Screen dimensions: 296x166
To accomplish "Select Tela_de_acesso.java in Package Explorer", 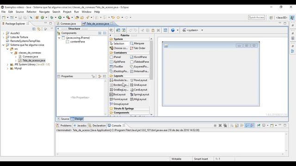I will (x=32, y=60).
